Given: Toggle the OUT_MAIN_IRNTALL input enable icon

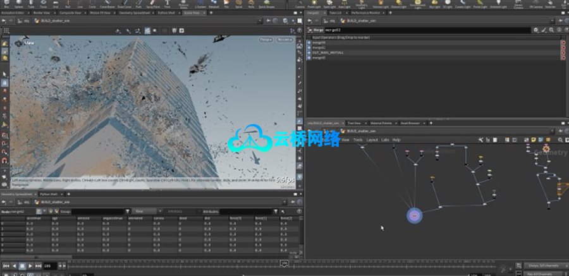Looking at the screenshot, I should click(x=309, y=53).
